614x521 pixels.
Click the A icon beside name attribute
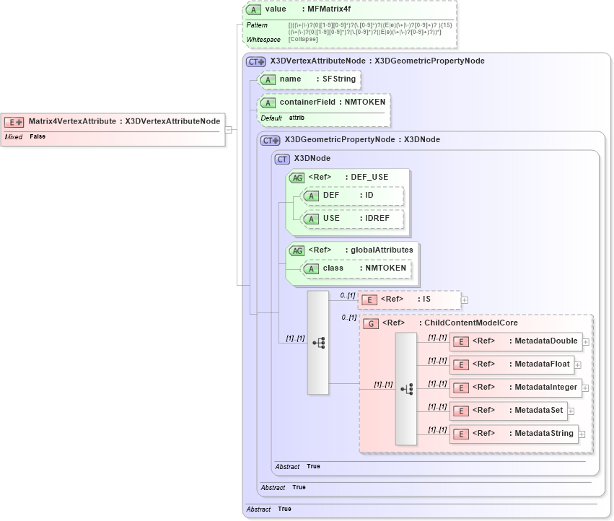coord(268,79)
